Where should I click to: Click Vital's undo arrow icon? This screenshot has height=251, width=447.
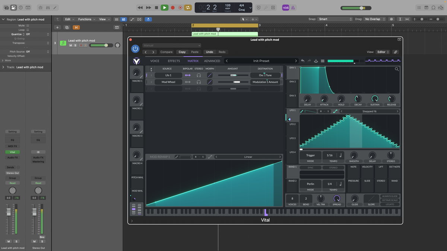(x=302, y=61)
